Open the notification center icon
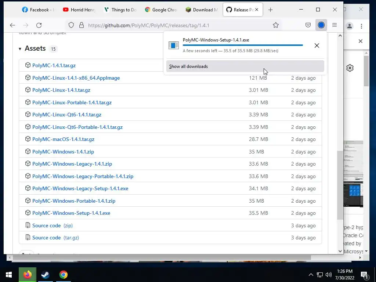 coord(364,275)
